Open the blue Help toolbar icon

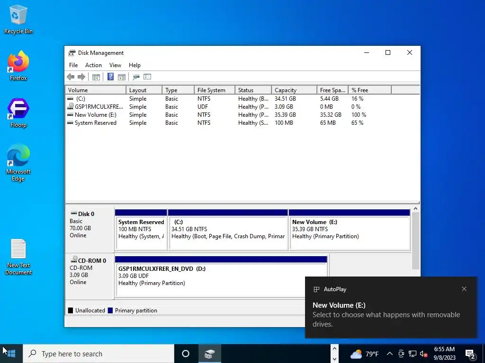(x=110, y=77)
